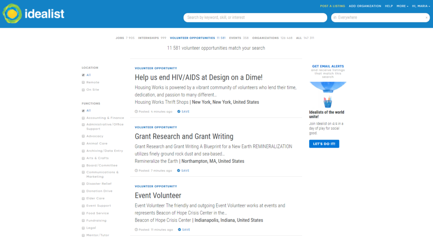Click the Everywhere location input field
This screenshot has width=433, height=238.
pos(380,18)
